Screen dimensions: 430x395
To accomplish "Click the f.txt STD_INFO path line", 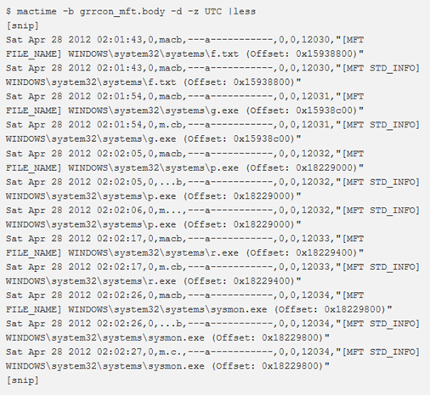I will [x=153, y=82].
